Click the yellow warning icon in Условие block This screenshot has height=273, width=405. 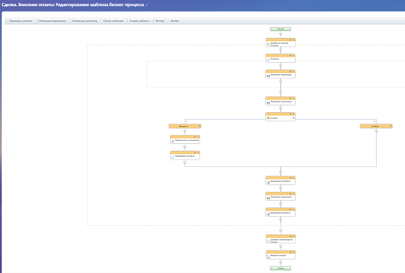[x=268, y=118]
